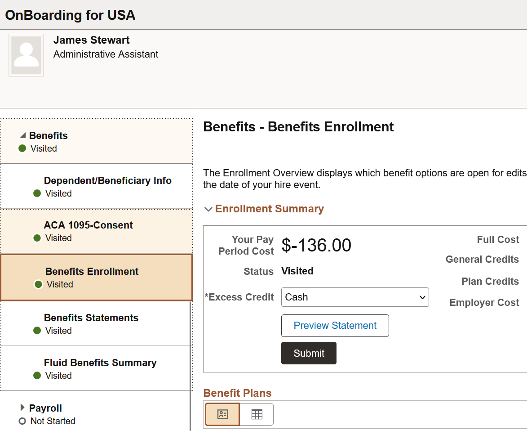Open Dependent/Beneficiary Info step
Viewport: 527px width, 435px height.
pos(107,181)
